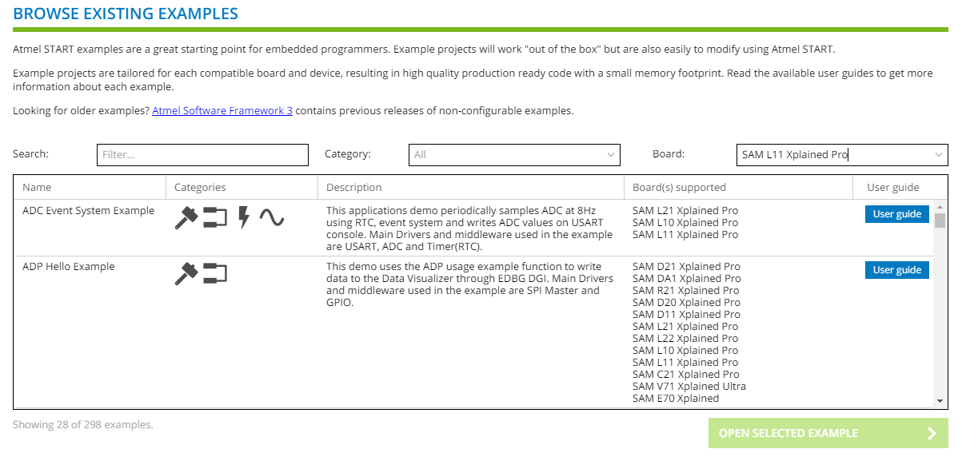
Task: Click connector plug icon in ADC Event System row
Action: point(215,217)
